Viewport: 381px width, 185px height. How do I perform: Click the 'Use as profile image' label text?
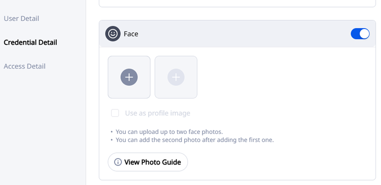(x=157, y=113)
